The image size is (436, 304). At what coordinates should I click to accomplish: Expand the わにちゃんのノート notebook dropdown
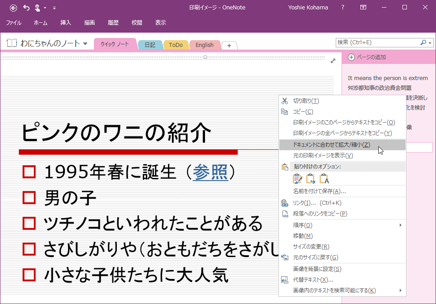tap(85, 43)
